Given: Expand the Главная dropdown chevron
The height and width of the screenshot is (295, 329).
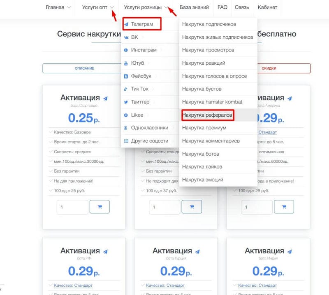Looking at the screenshot, I should pyautogui.click(x=69, y=7).
